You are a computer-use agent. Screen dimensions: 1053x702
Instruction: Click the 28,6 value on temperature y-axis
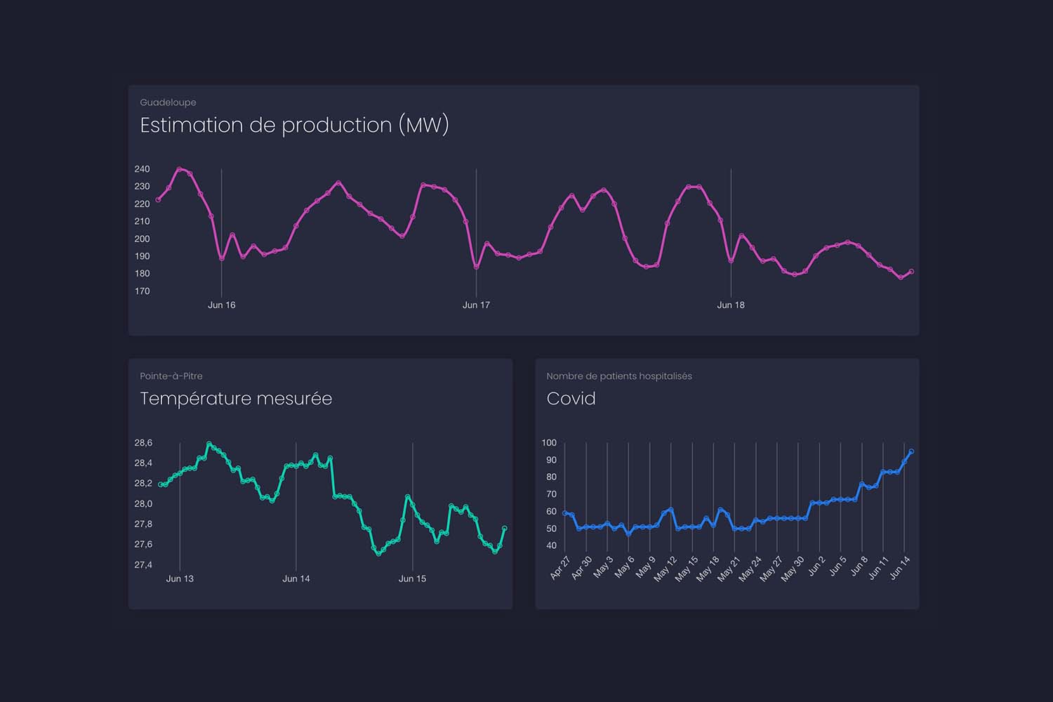143,443
